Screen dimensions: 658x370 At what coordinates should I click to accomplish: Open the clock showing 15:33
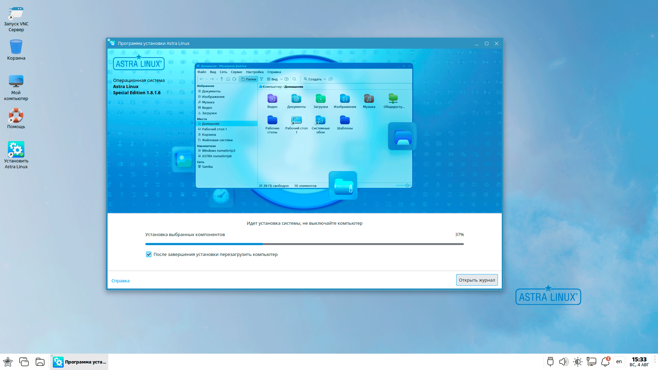click(639, 362)
